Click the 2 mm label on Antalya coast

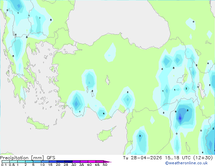pos(103,113)
